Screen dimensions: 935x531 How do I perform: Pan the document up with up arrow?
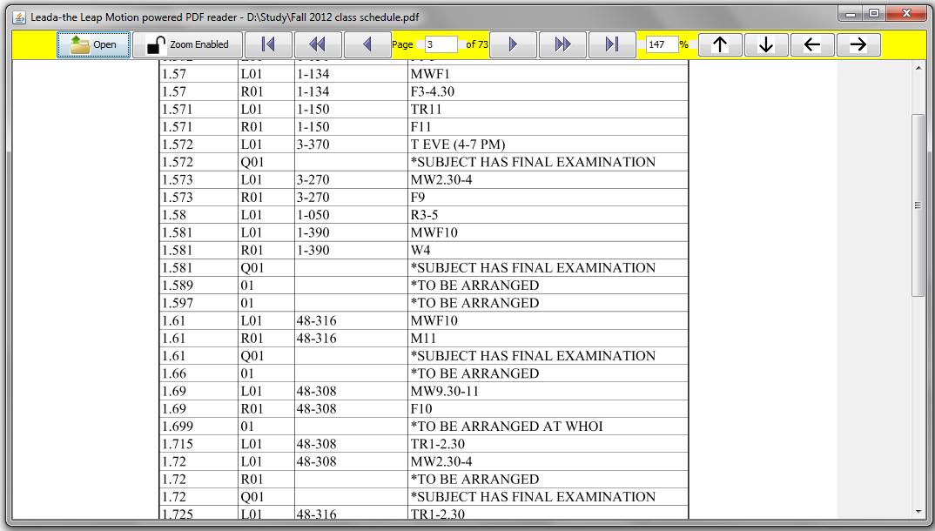click(720, 44)
